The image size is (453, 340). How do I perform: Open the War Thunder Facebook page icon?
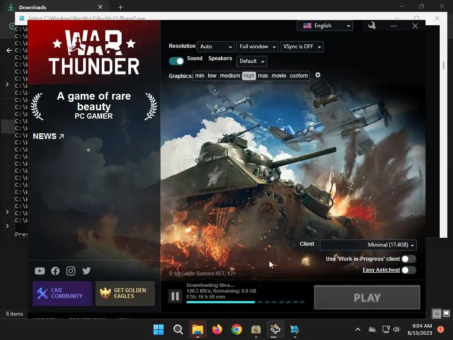[55, 271]
